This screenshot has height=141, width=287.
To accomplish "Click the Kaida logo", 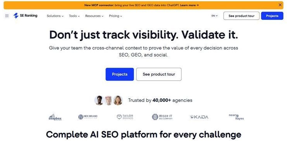I will (199, 117).
